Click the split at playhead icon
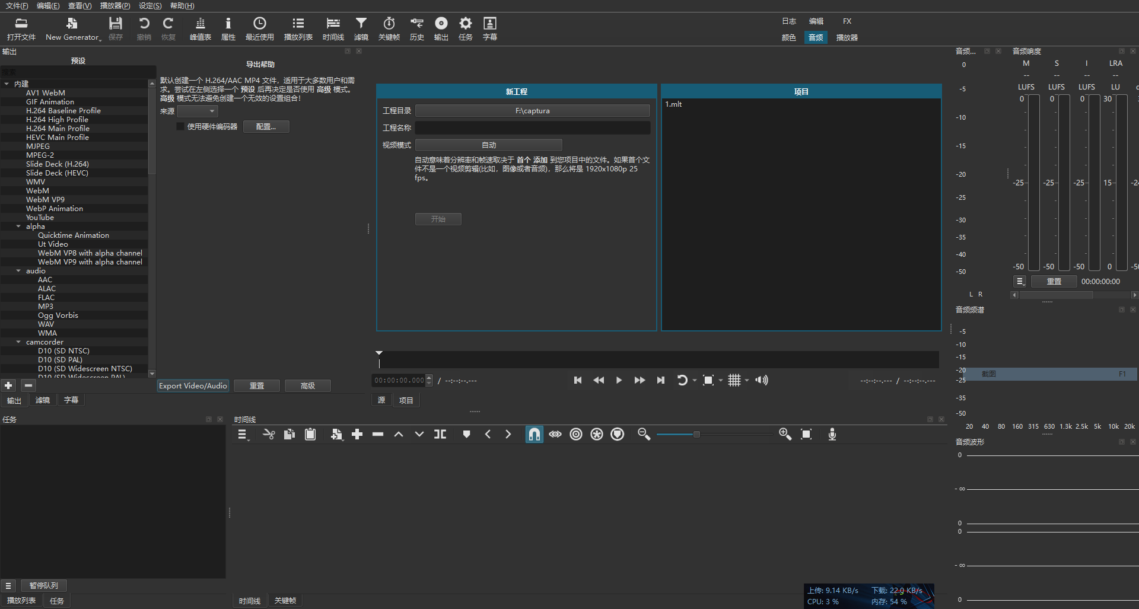1139x609 pixels. (440, 435)
